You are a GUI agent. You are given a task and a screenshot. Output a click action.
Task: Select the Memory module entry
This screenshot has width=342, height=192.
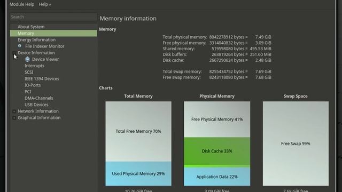53,33
